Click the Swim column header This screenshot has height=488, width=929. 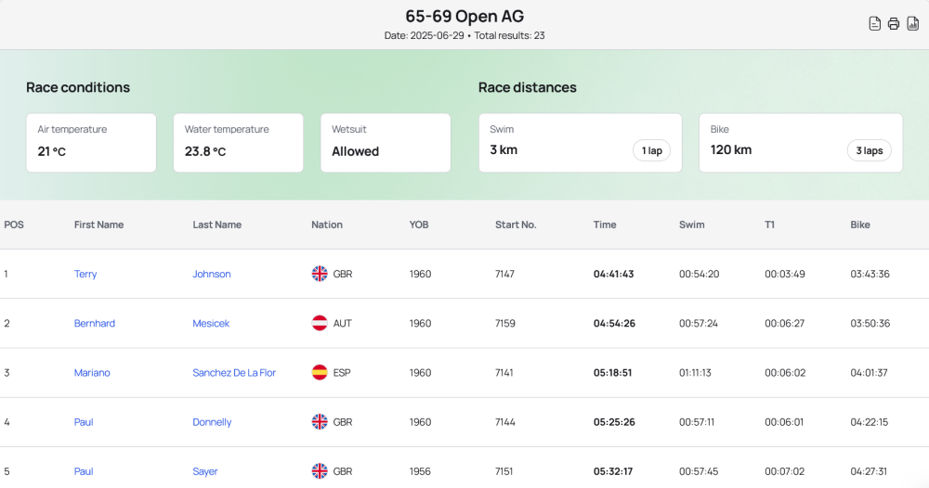coord(691,225)
